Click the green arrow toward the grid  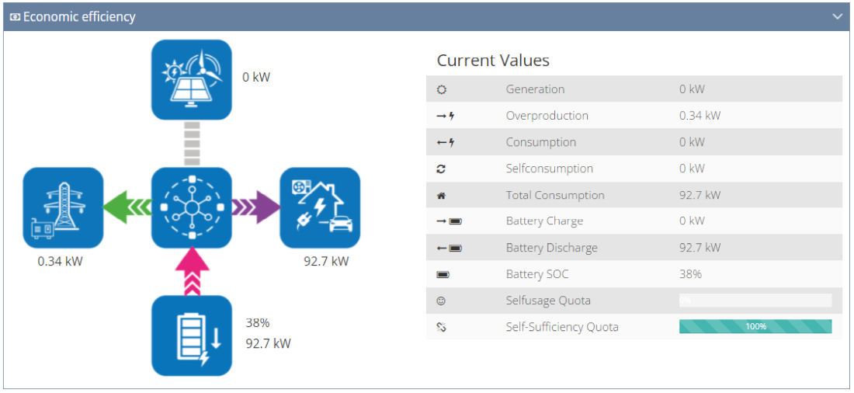(127, 207)
